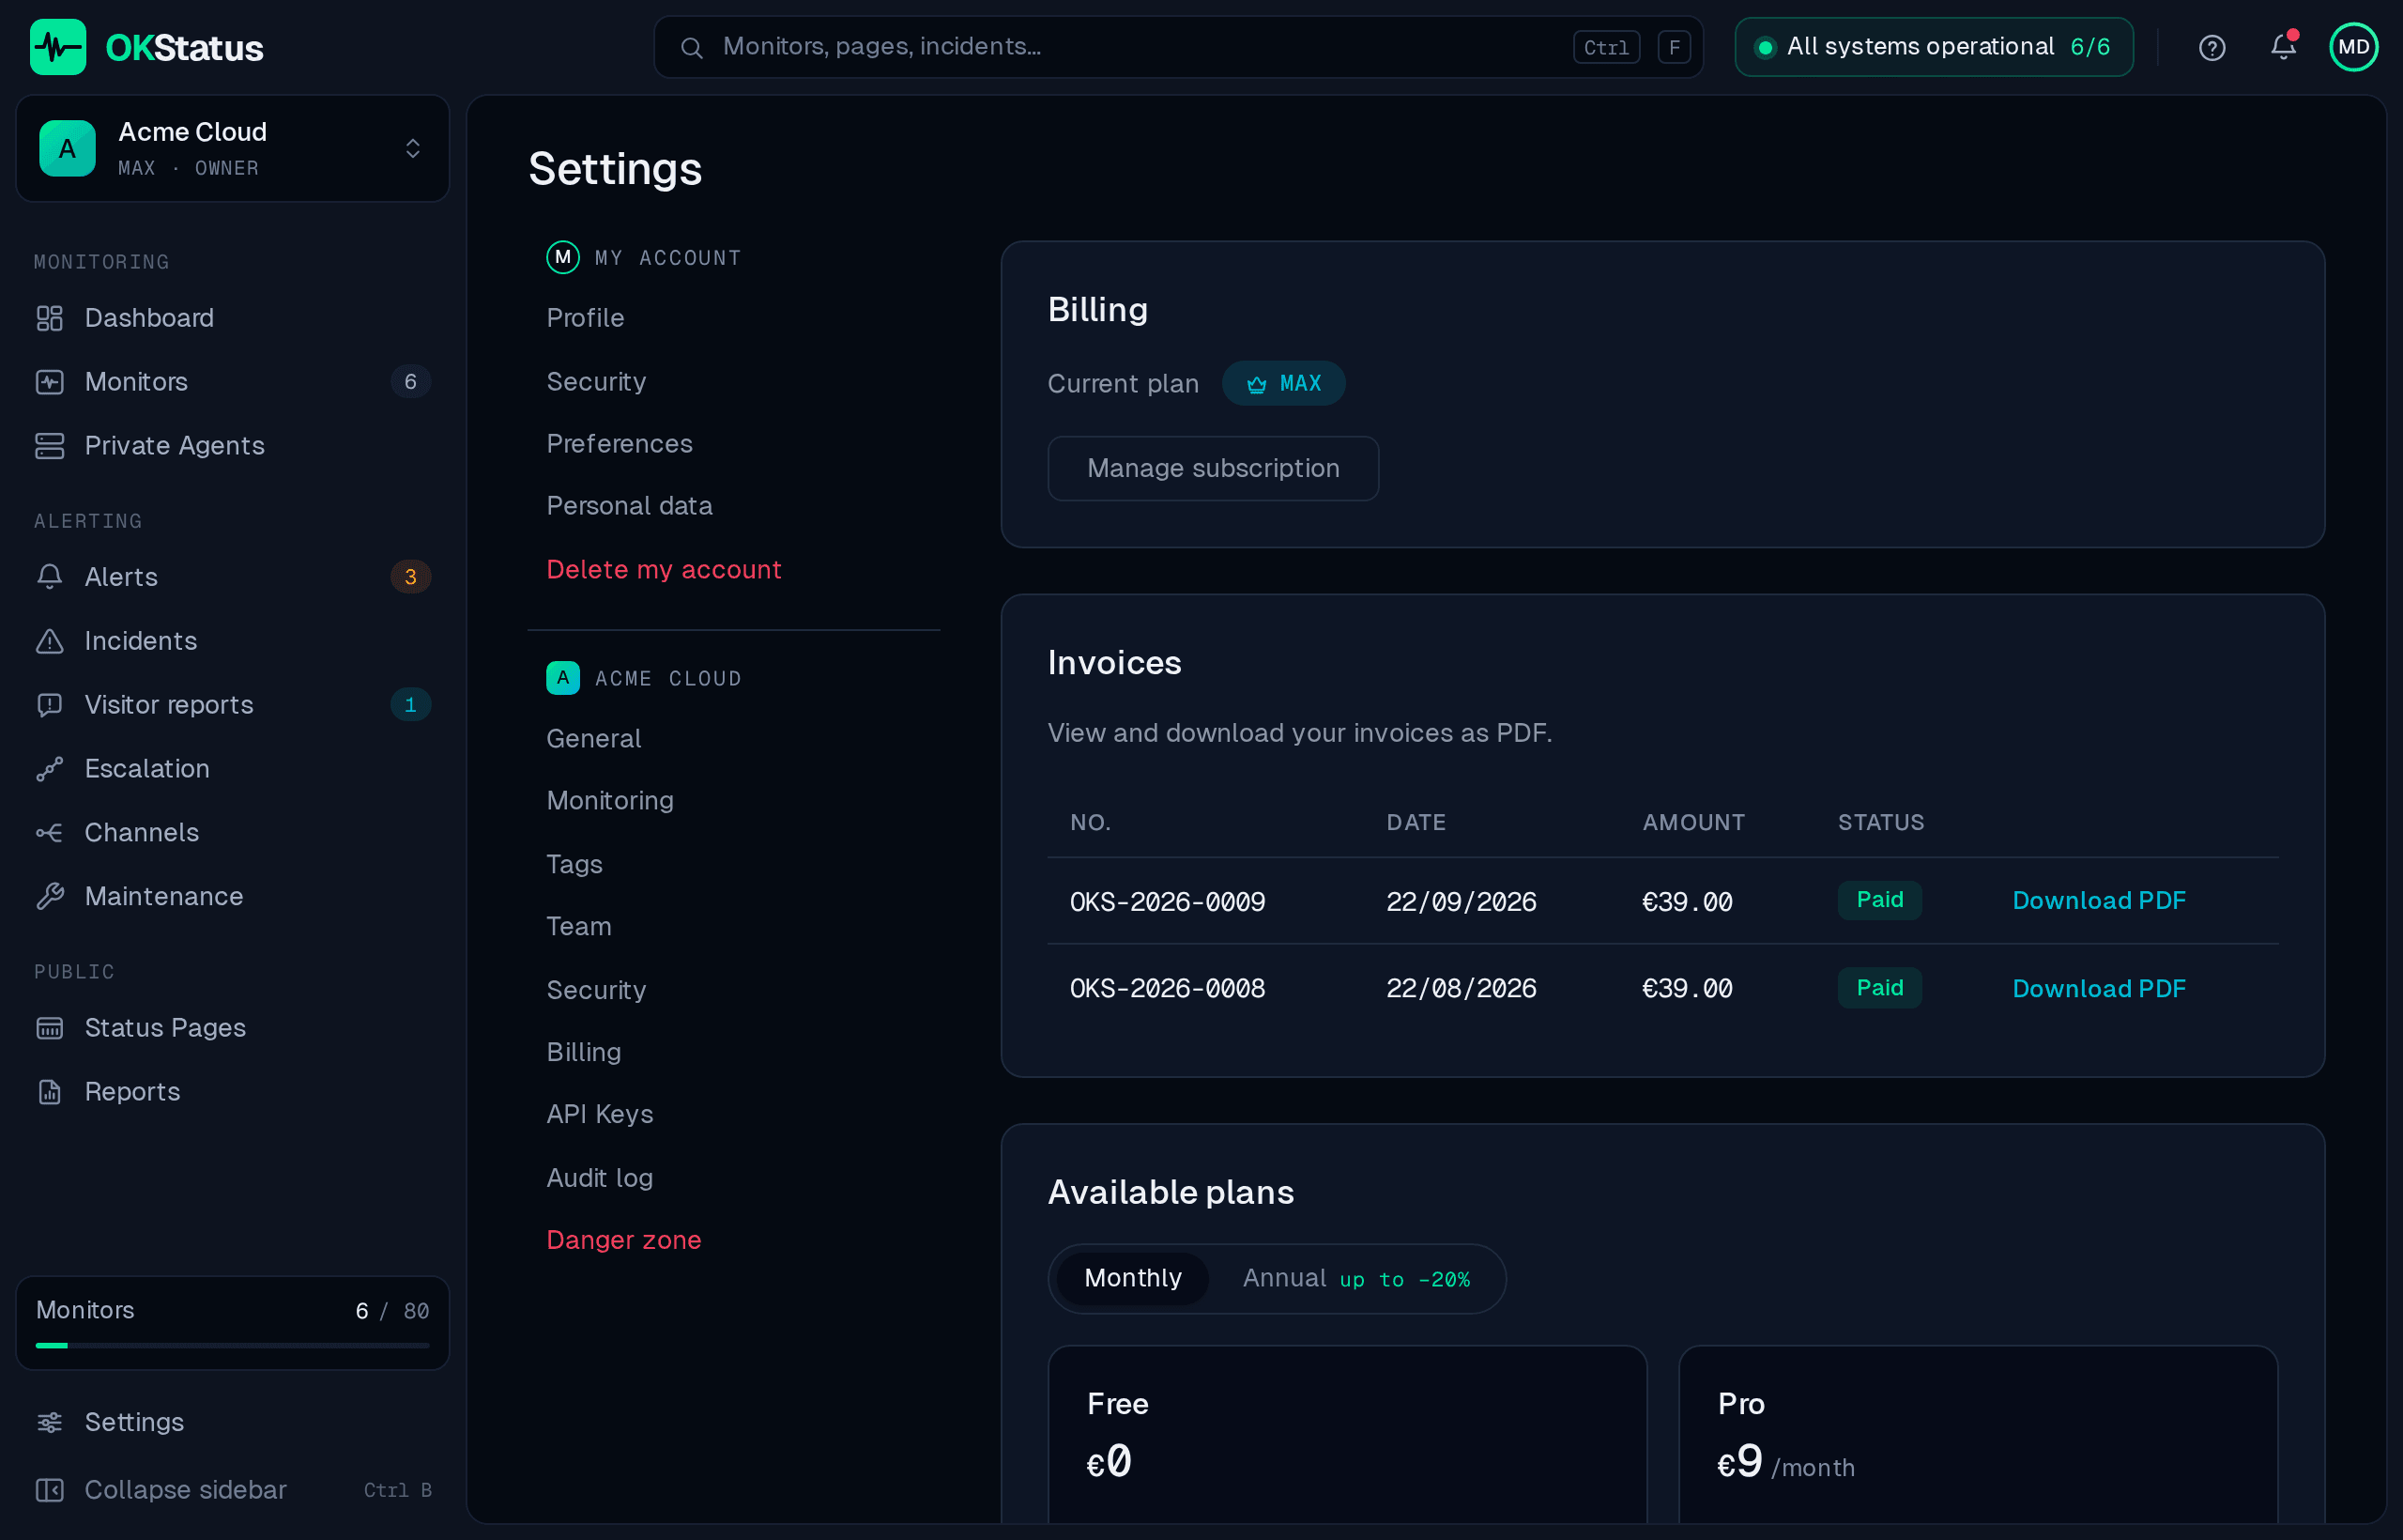The height and width of the screenshot is (1540, 2403).
Task: Select the Pro plan card
Action: point(1977,1434)
